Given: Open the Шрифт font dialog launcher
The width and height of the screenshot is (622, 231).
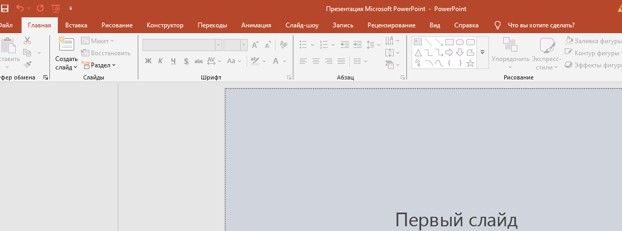Looking at the screenshot, I should tap(289, 78).
